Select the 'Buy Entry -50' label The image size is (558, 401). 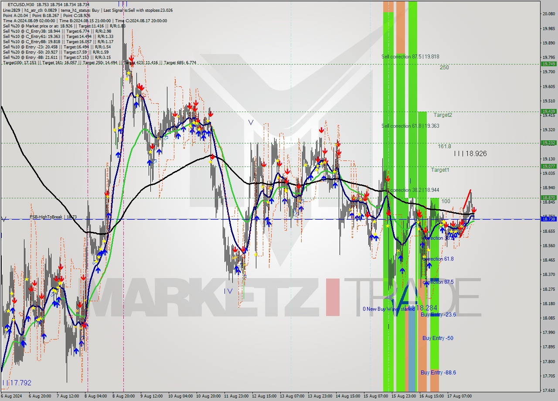pos(438,338)
